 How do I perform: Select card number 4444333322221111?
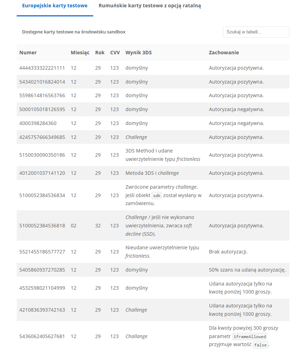point(42,68)
